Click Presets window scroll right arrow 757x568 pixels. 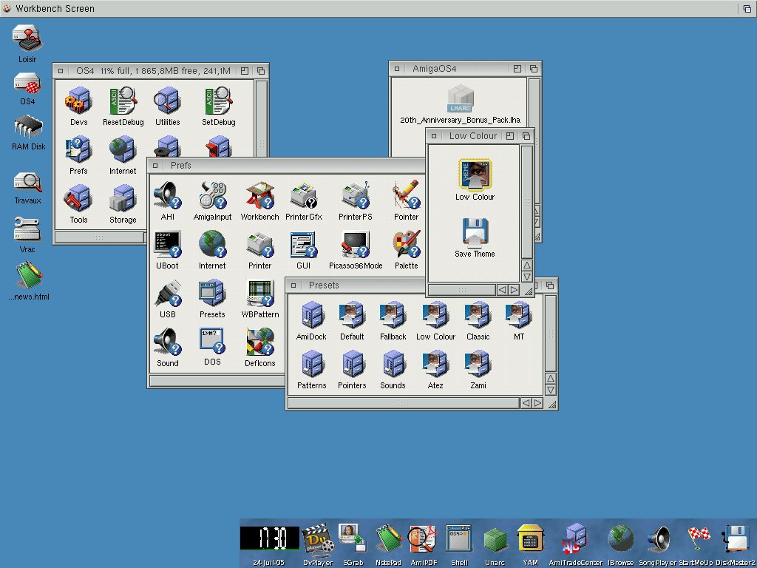point(537,403)
